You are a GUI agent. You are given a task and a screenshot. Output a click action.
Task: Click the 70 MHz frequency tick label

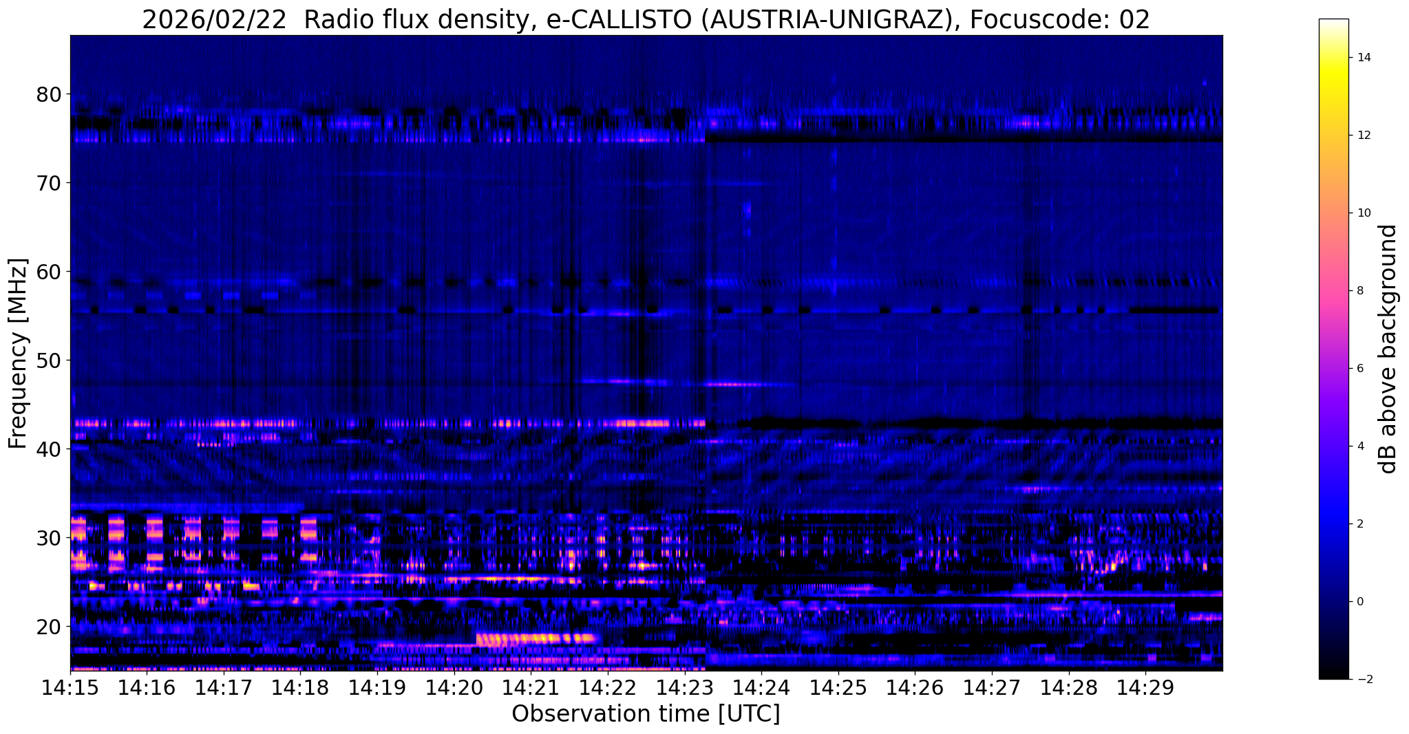[48, 183]
